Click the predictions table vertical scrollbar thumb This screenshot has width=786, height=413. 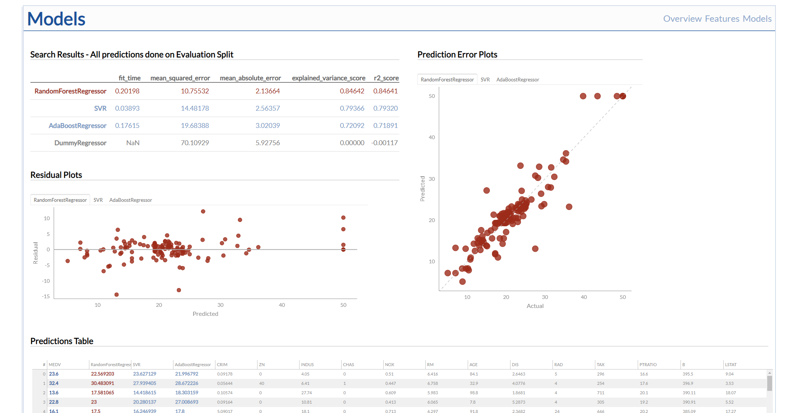[769, 383]
